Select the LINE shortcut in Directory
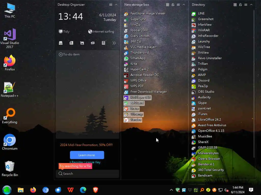This screenshot has width=261, height=195. tap(198, 14)
